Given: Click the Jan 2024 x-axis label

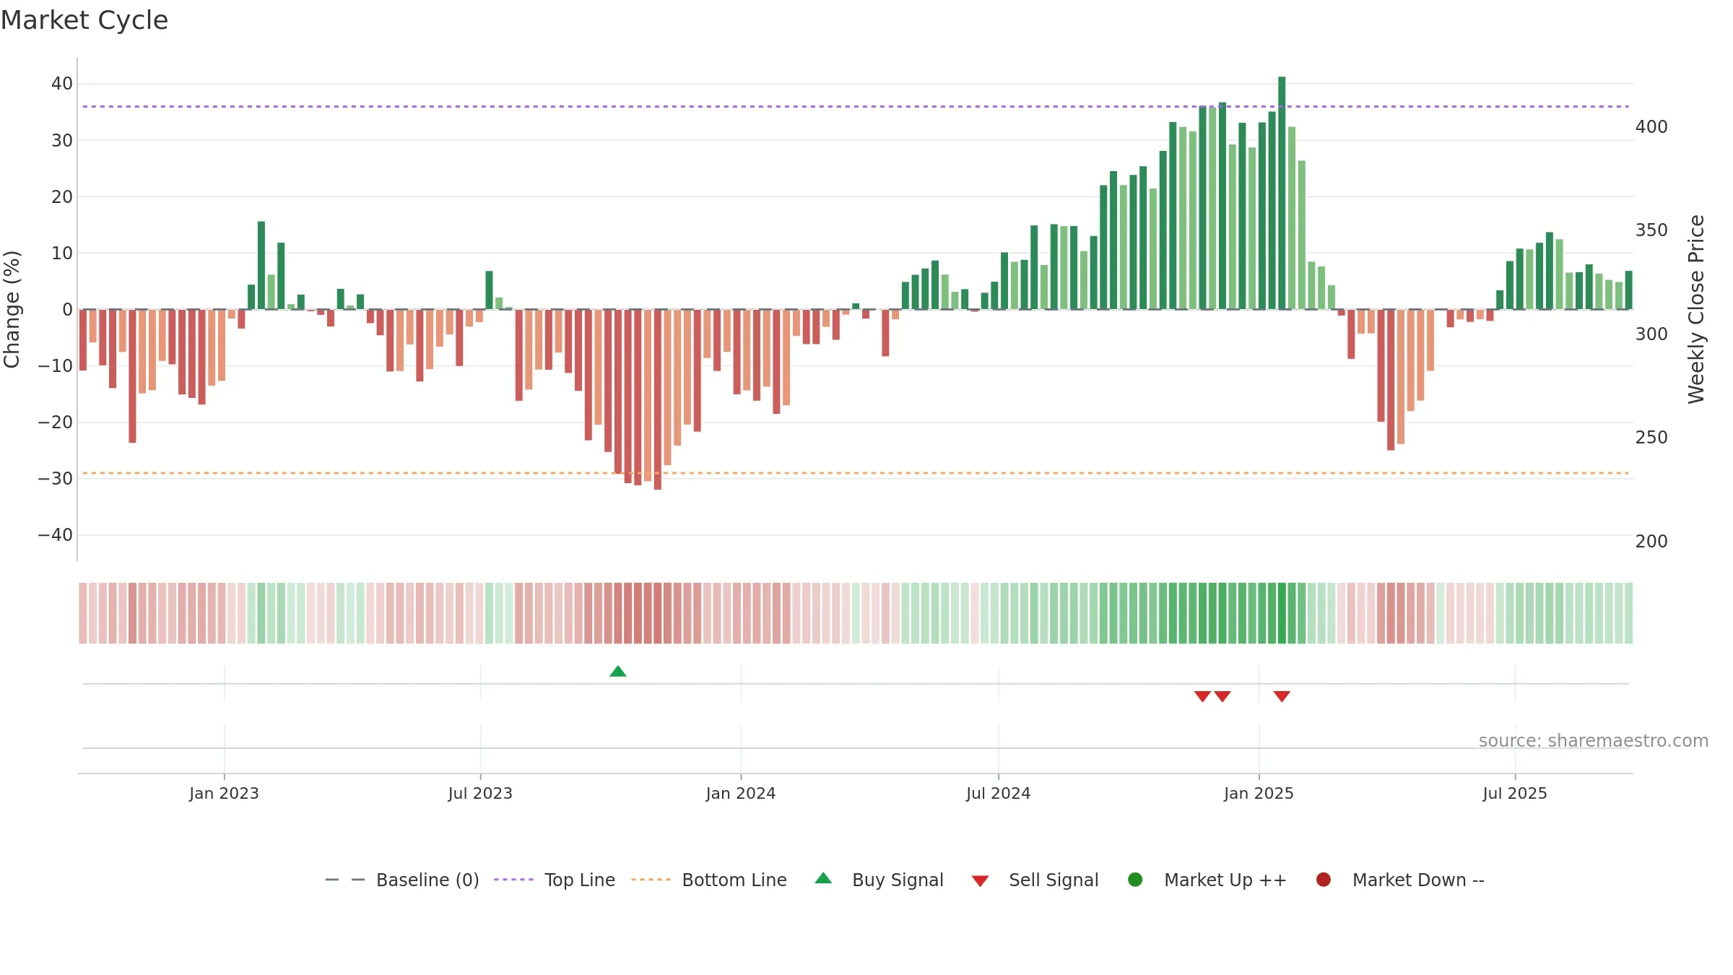Looking at the screenshot, I should point(741,793).
